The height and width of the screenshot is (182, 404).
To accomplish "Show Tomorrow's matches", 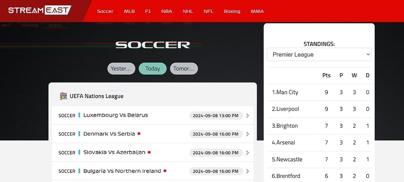I will click(183, 69).
